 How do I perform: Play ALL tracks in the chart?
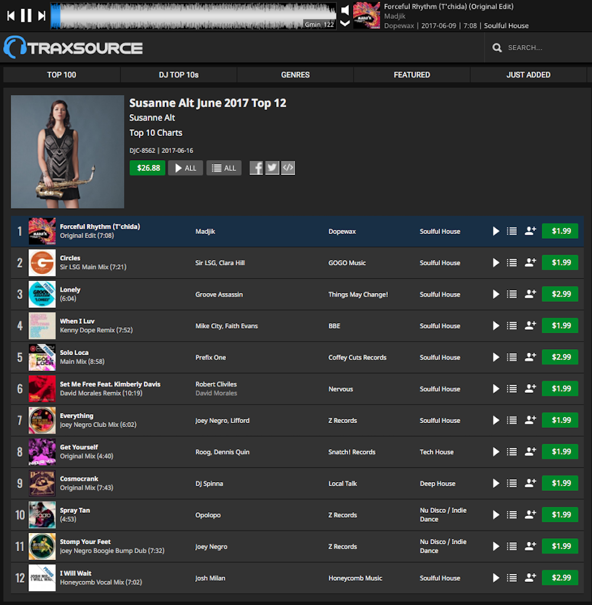click(x=185, y=168)
